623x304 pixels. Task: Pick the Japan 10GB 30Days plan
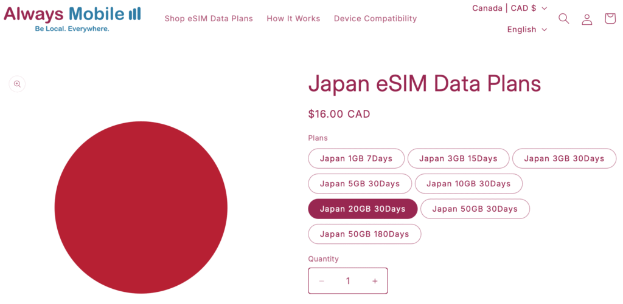tap(468, 183)
